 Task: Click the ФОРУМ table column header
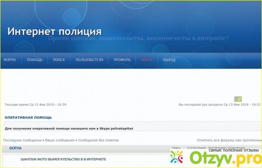15,148
